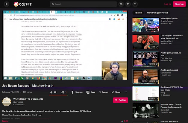Follow We've Read The Documents channel
Viewport: 188px width, 123px height.
pyautogui.click(x=120, y=100)
